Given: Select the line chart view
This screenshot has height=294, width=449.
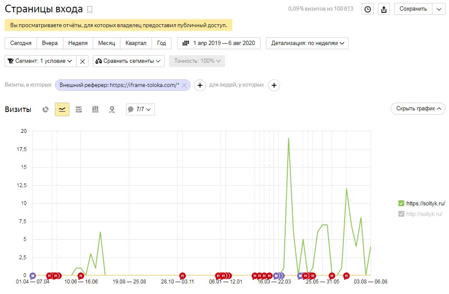Looking at the screenshot, I should tap(62, 109).
